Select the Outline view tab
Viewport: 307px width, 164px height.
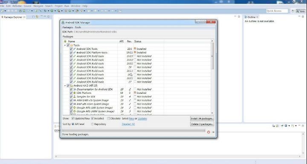tap(252, 17)
